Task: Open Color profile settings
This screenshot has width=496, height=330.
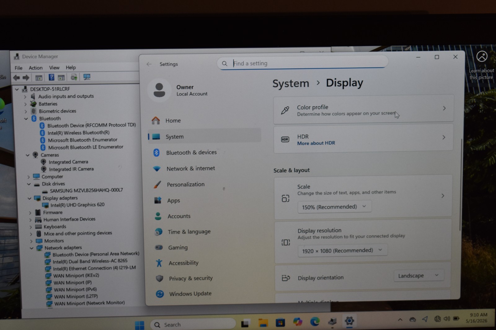Action: click(364, 109)
